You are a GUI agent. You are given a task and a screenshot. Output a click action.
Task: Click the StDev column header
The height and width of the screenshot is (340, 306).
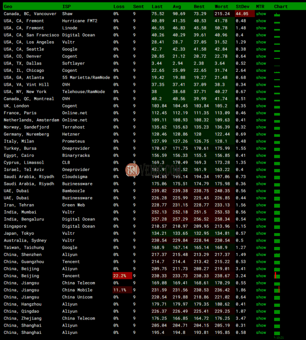point(242,7)
